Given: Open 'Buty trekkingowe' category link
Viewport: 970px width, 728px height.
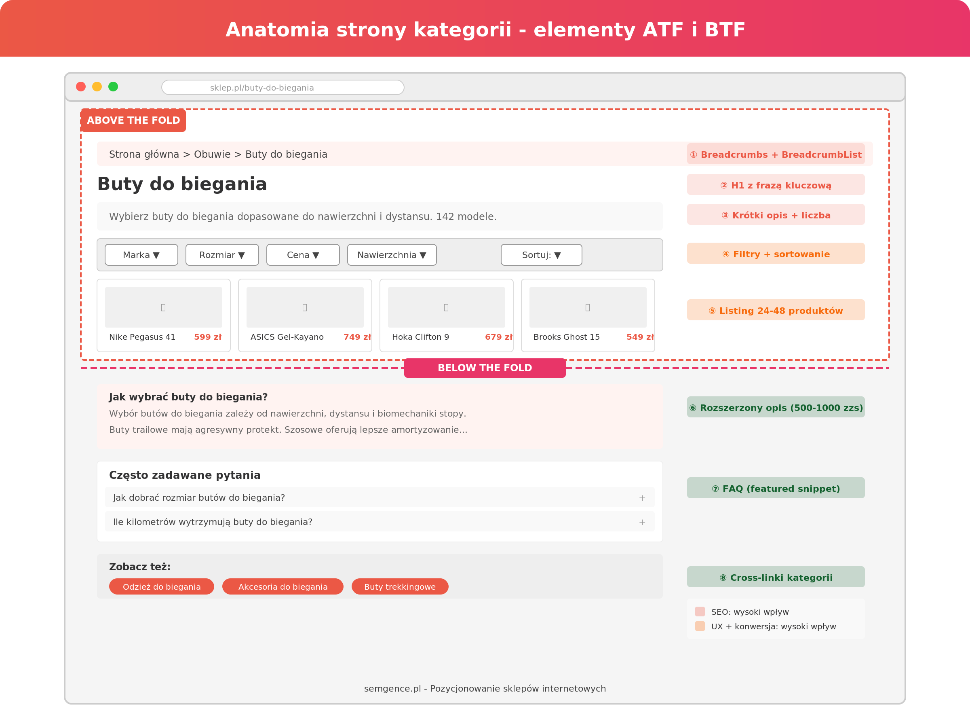Looking at the screenshot, I should click(400, 587).
